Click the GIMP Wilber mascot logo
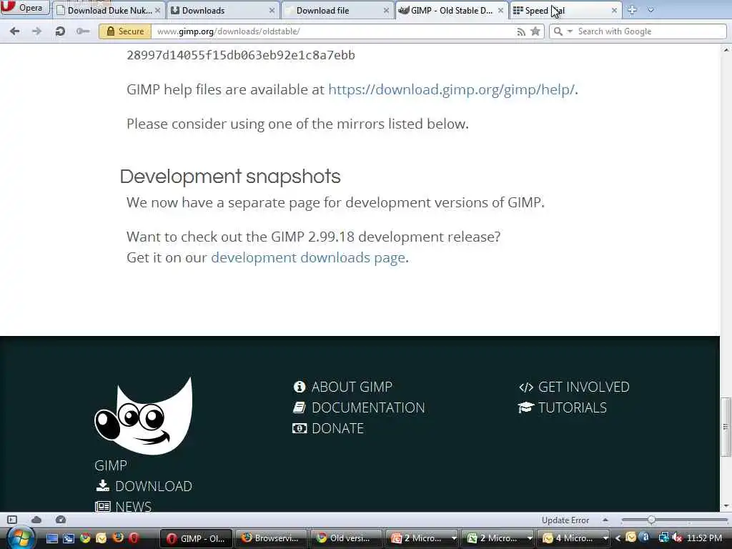This screenshot has height=549, width=732. pos(143,415)
